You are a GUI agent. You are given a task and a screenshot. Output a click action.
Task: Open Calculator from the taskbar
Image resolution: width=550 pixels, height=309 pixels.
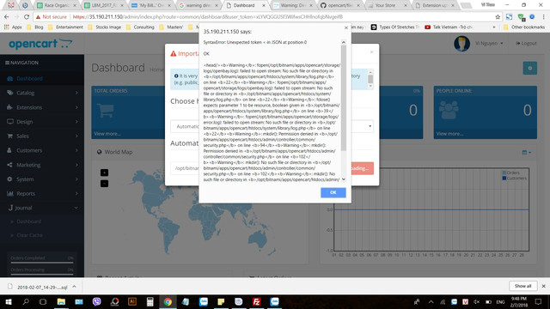(x=150, y=301)
